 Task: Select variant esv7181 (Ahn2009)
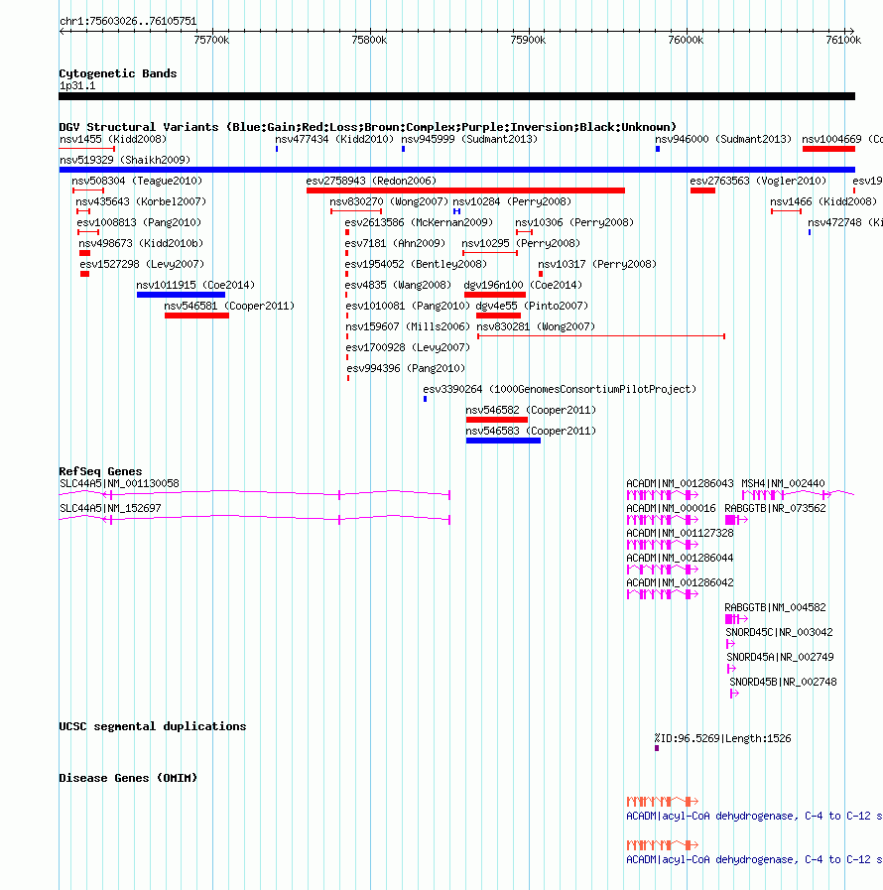pyautogui.click(x=395, y=243)
